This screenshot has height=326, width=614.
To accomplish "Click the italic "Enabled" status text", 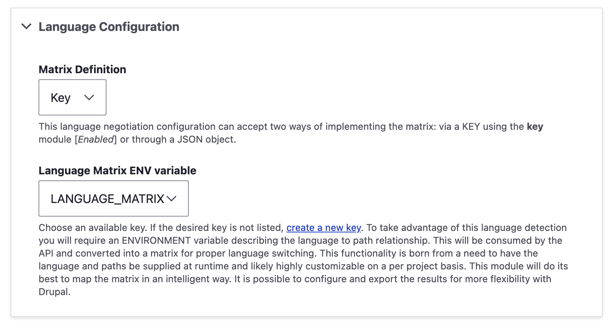I will [x=96, y=140].
